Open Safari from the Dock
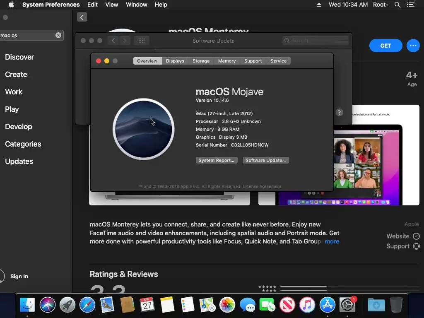Image resolution: width=424 pixels, height=318 pixels. pos(87,305)
